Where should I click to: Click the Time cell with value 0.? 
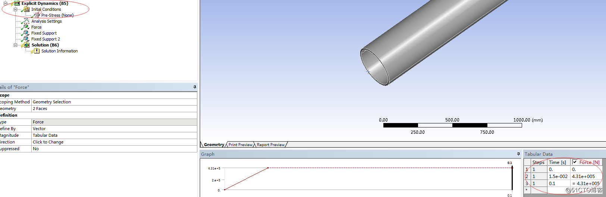pyautogui.click(x=559, y=169)
